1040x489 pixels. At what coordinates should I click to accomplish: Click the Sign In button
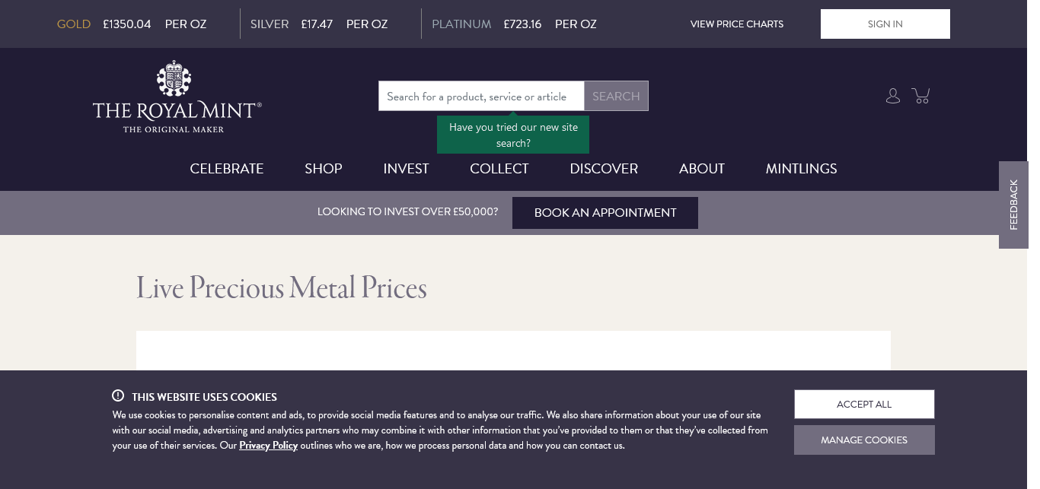(885, 24)
